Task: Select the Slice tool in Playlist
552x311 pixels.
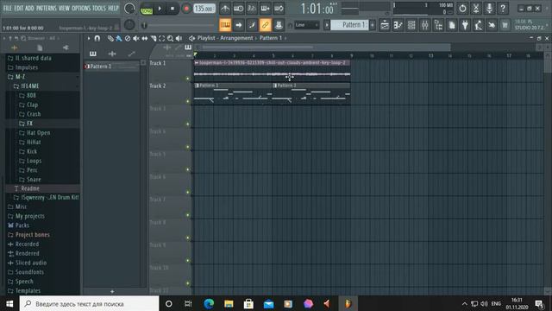Action: [x=154, y=38]
